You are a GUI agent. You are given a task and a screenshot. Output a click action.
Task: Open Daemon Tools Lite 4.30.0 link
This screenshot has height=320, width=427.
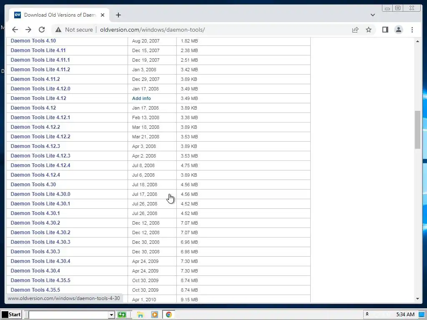pyautogui.click(x=40, y=194)
